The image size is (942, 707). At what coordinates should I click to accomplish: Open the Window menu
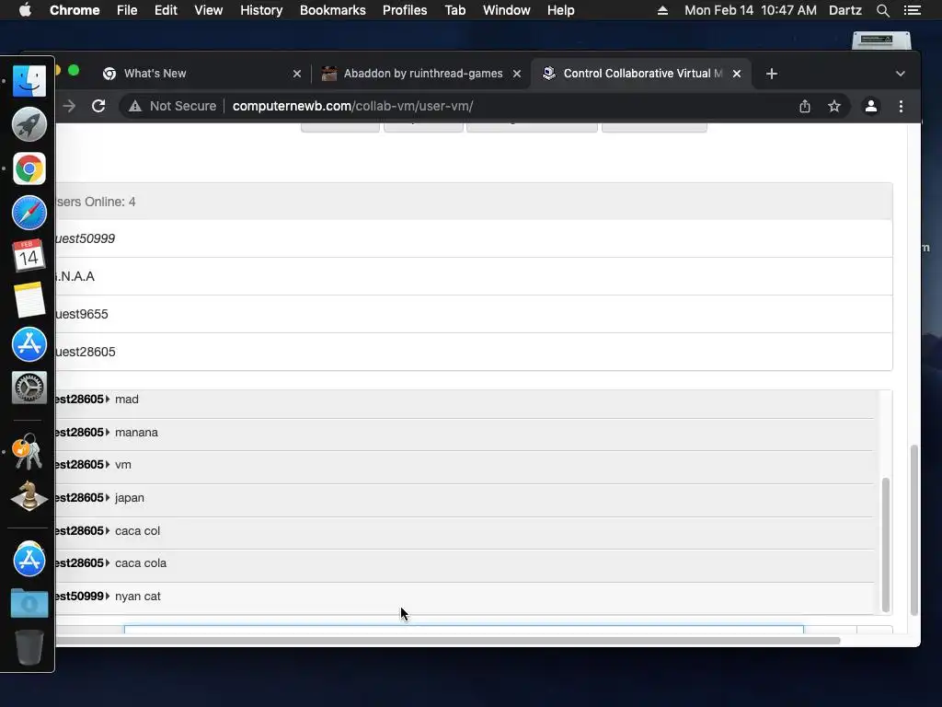(x=507, y=10)
